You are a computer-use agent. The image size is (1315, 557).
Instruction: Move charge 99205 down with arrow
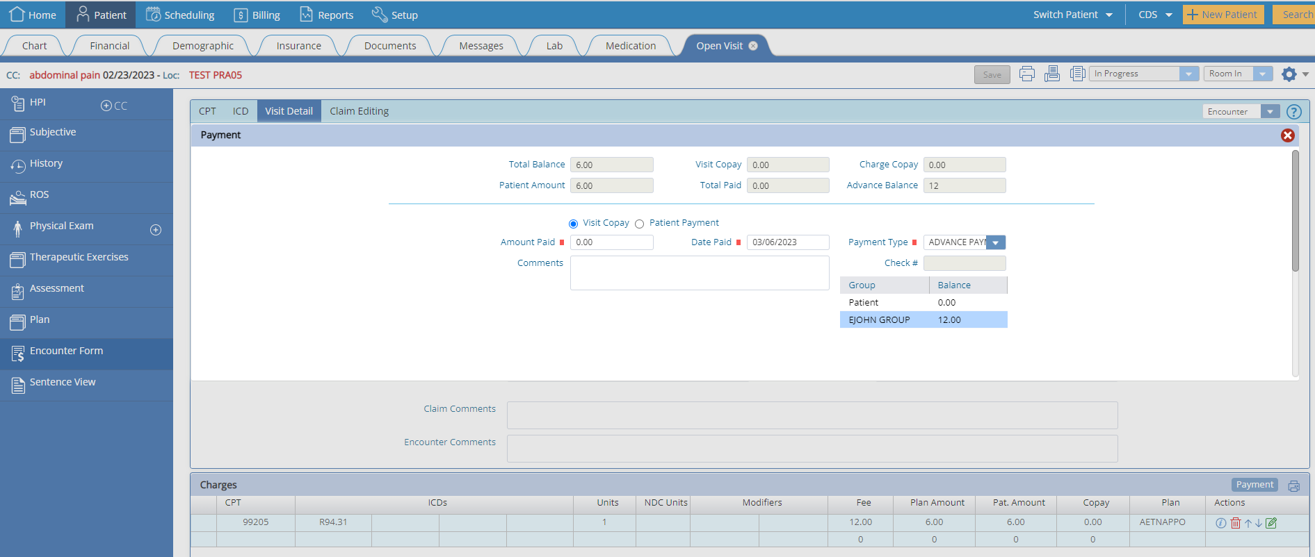1259,523
